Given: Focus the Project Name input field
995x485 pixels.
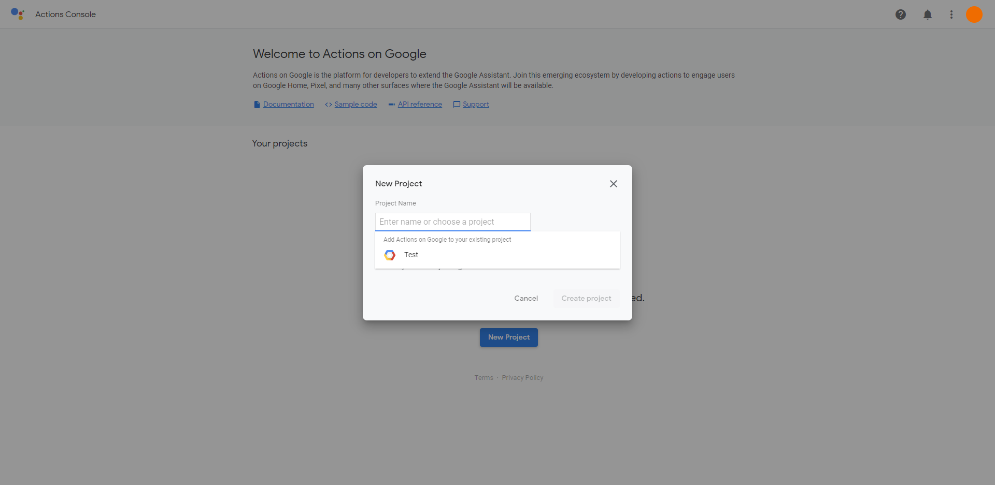Looking at the screenshot, I should tap(453, 222).
